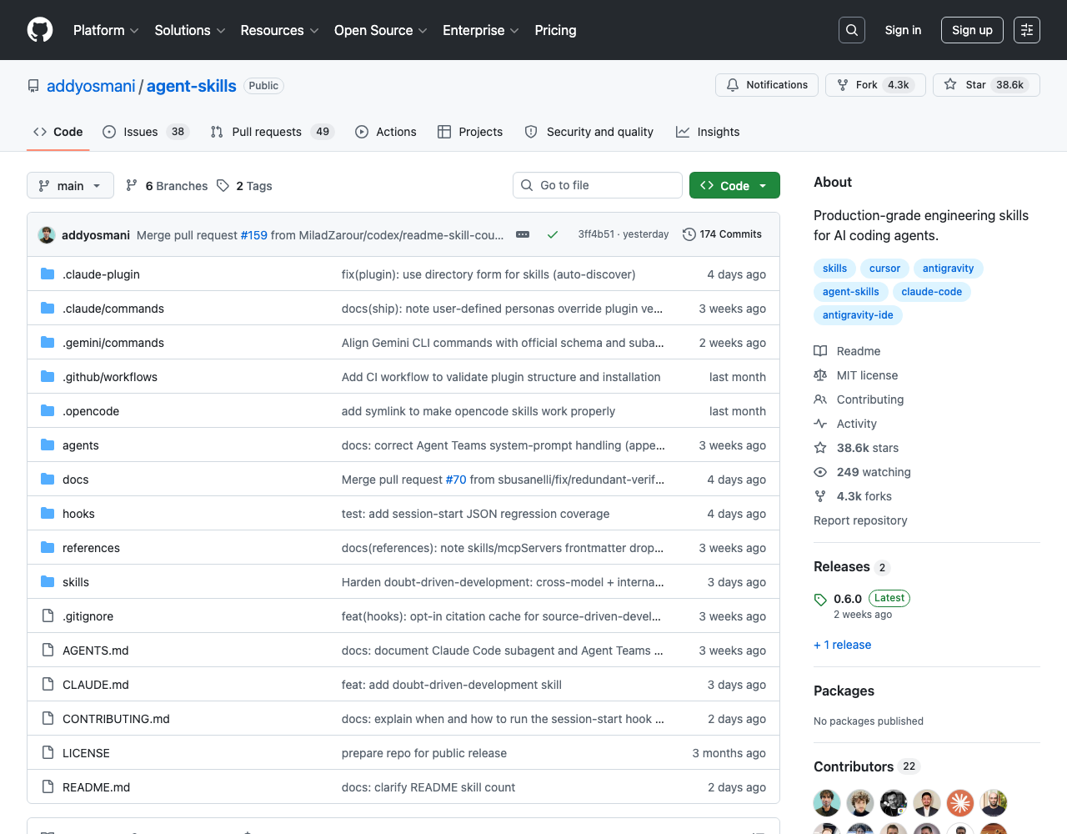
Task: Expand the Resources menu
Action: 279,30
